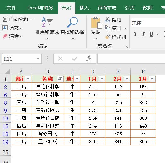This screenshot has height=163, width=165.
Task: Toggle Bold formatting
Action: (x=135, y=34)
